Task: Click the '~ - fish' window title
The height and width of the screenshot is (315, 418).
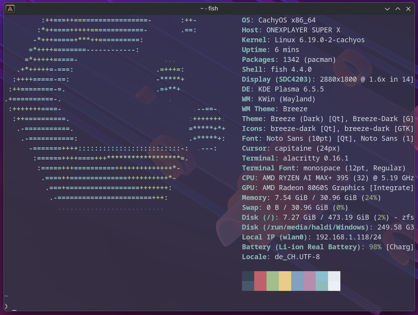Action: click(x=209, y=8)
